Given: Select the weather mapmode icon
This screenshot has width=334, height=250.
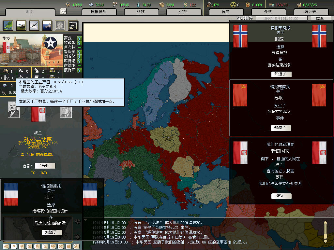Looking at the screenshot, I should pyautogui.click(x=22, y=246).
